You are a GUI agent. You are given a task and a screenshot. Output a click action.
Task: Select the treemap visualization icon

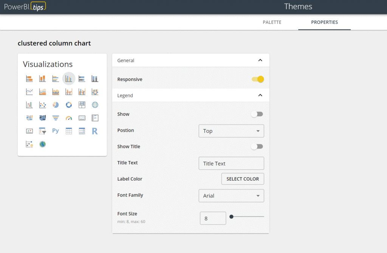(x=82, y=105)
